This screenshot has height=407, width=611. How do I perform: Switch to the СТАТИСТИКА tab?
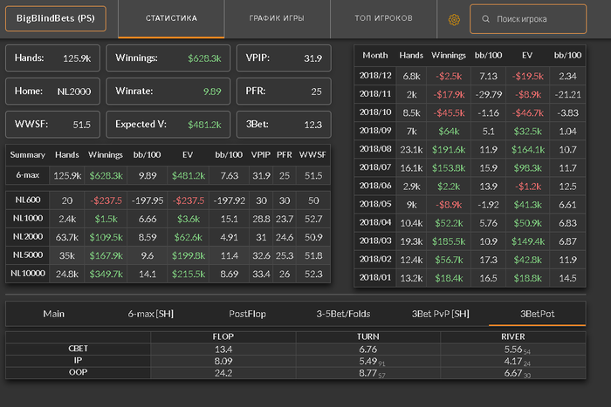[x=171, y=18]
